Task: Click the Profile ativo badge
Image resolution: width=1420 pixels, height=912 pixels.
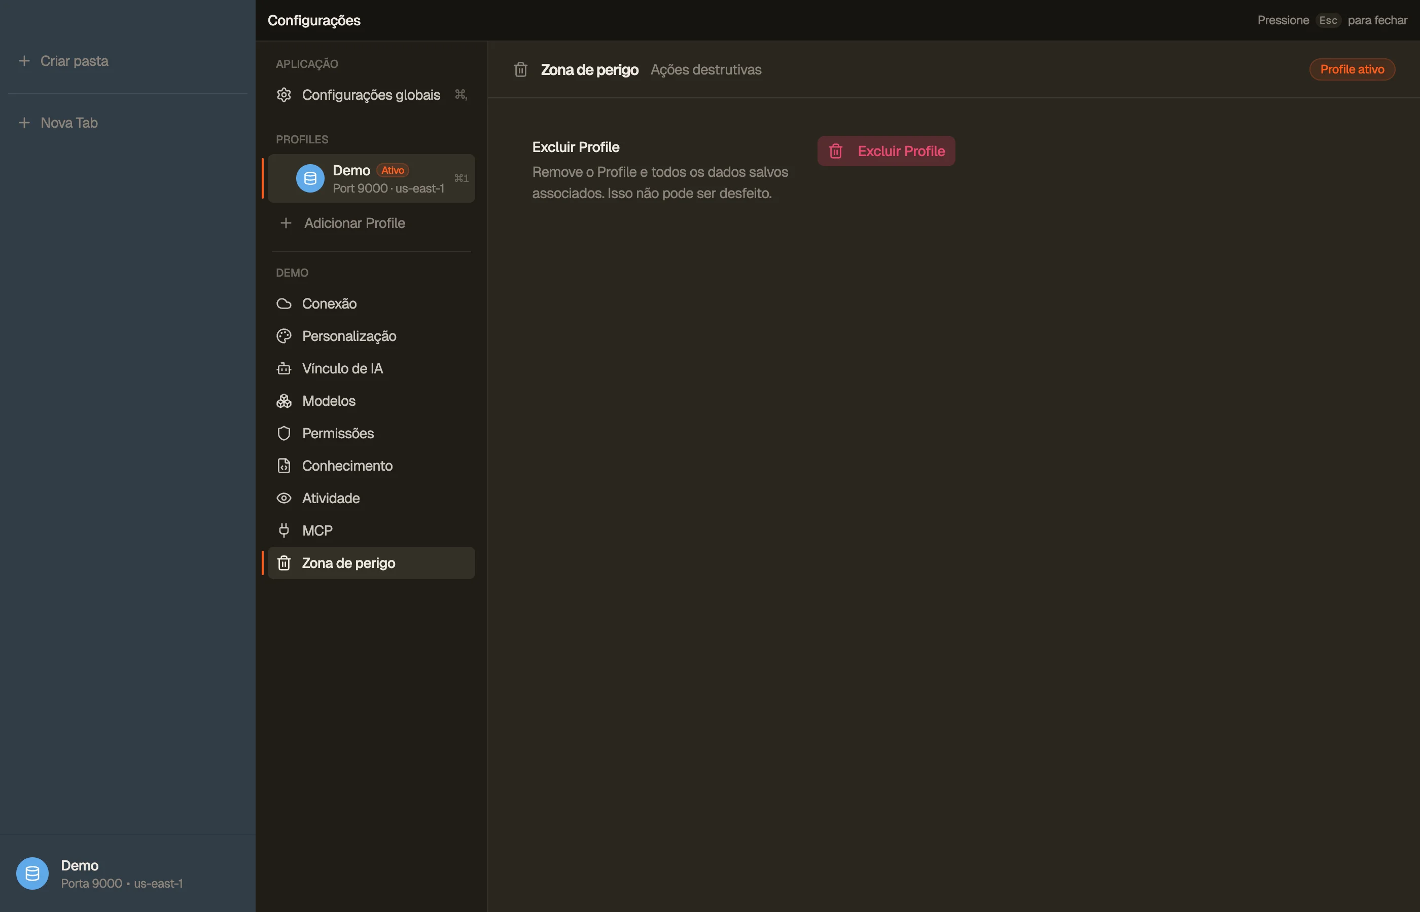Action: pos(1352,69)
